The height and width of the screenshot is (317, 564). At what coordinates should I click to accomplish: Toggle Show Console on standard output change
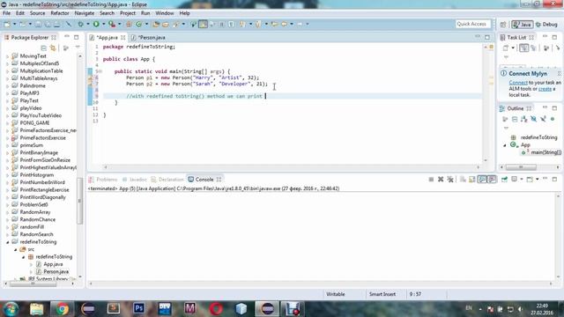[482, 179]
